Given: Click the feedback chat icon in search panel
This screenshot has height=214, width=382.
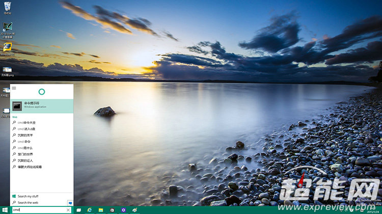Looking at the screenshot, I should tap(70, 203).
